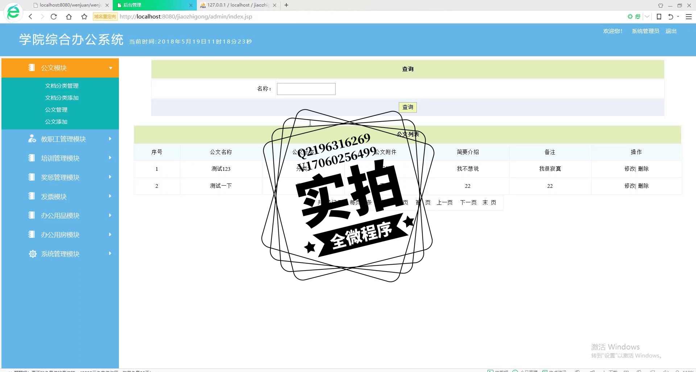Switch to localhost:8080/wenjuan tab
Viewport: 696px width, 372px height.
point(70,5)
